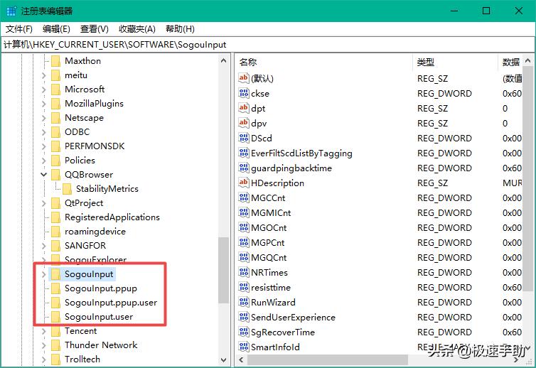Expand the Thunder Network key

[44, 345]
